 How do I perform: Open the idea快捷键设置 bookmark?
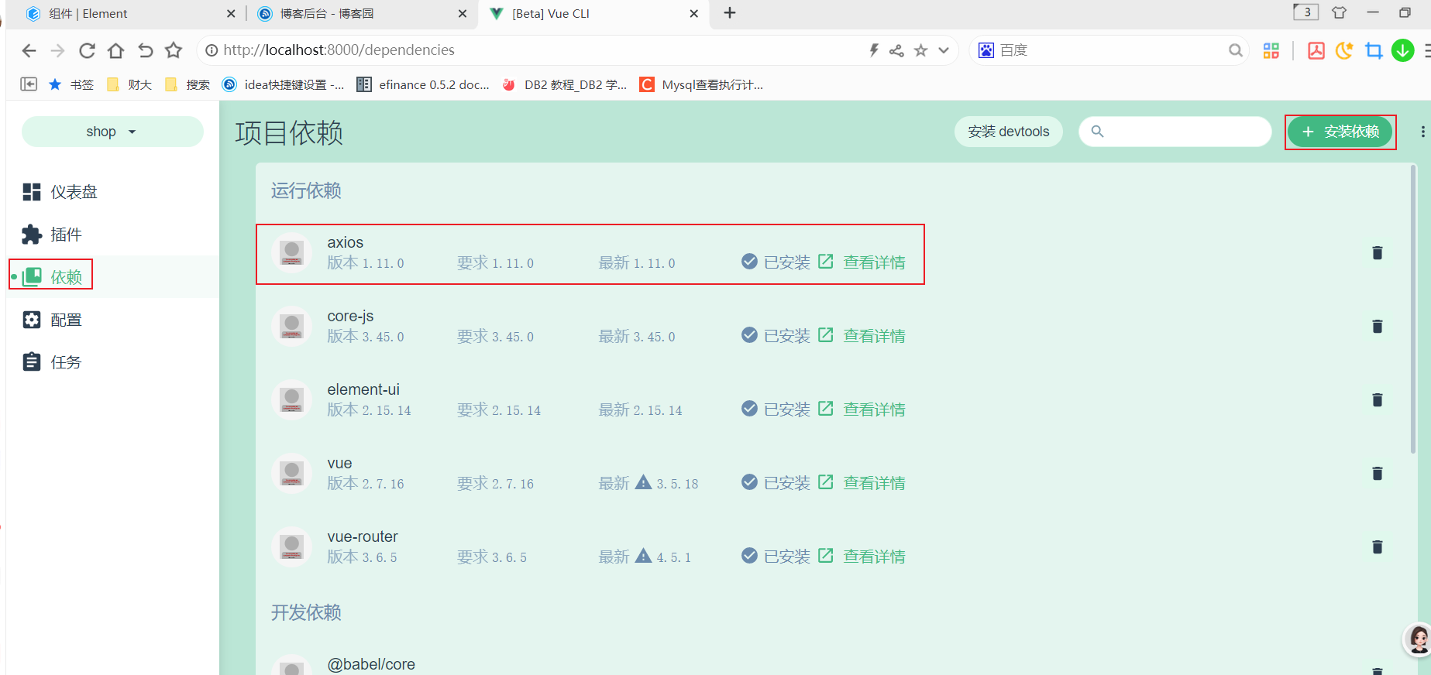pyautogui.click(x=283, y=84)
